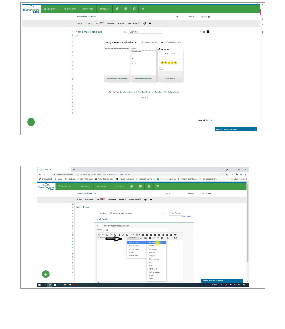This screenshot has width=285, height=329.
Task: Click the Cut scissors icon in the editor
Action: pos(107,235)
